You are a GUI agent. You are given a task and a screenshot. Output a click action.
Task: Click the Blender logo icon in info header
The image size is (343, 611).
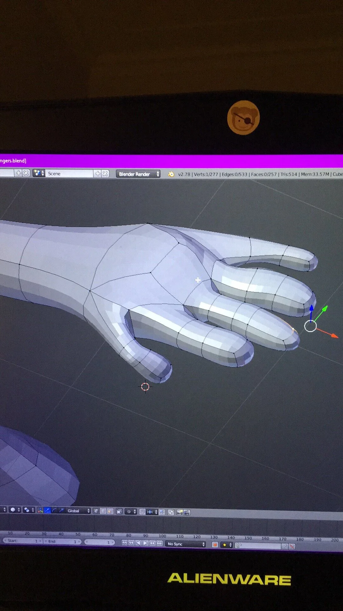tap(171, 174)
